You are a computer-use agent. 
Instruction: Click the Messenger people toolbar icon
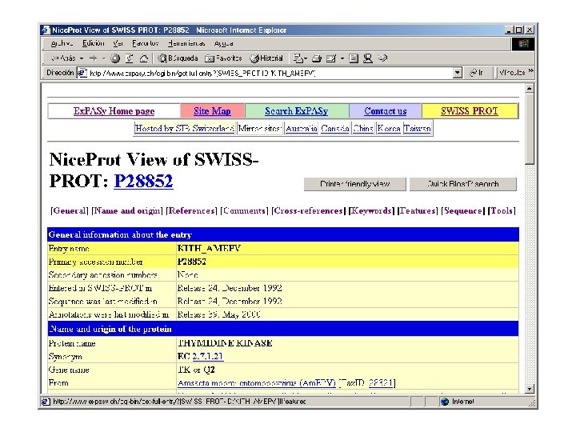point(368,58)
